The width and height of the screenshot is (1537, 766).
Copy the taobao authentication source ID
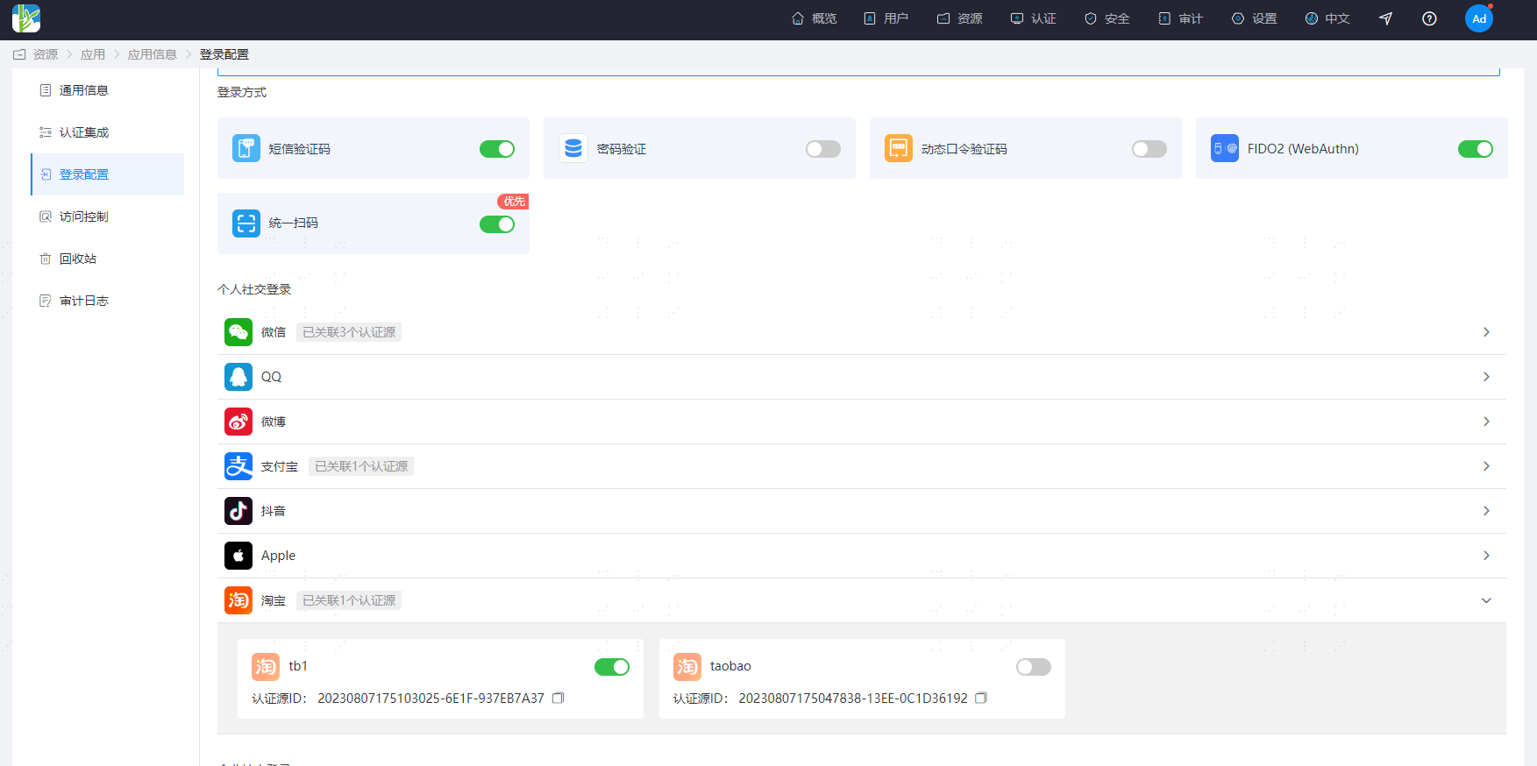(981, 699)
